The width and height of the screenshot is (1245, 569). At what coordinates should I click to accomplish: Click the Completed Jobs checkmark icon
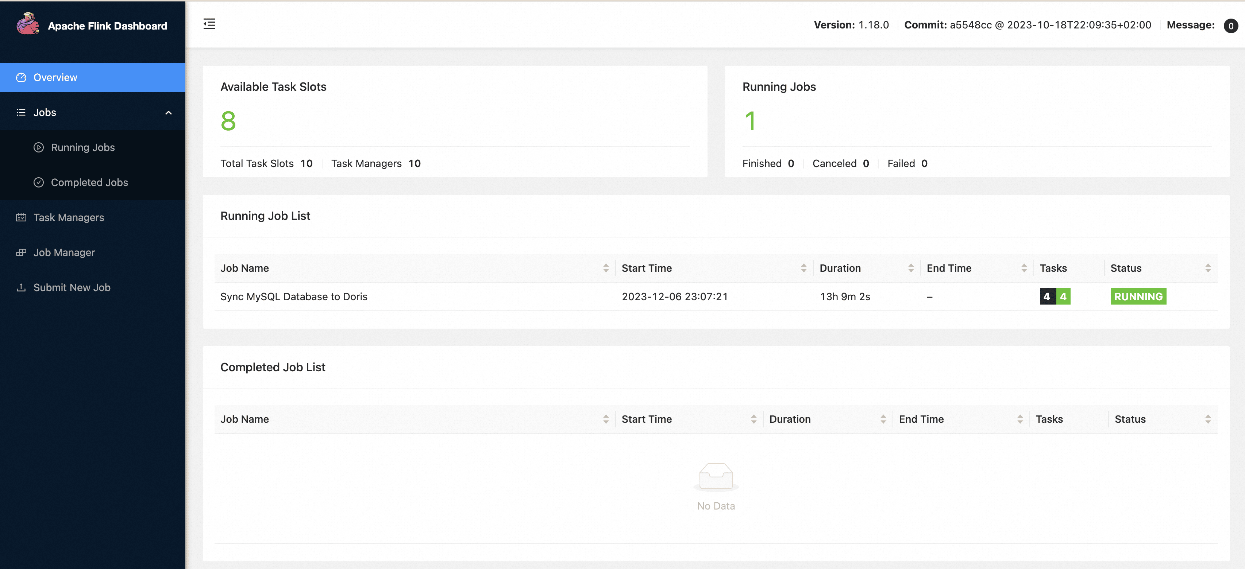38,183
